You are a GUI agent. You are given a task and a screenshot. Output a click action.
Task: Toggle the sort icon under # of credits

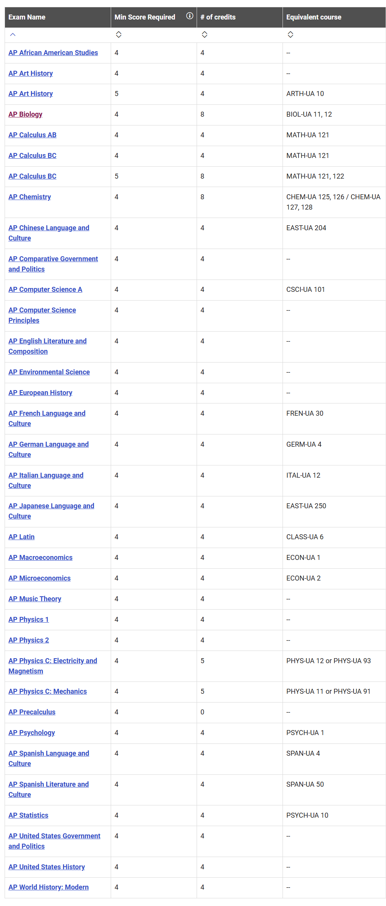(x=205, y=35)
